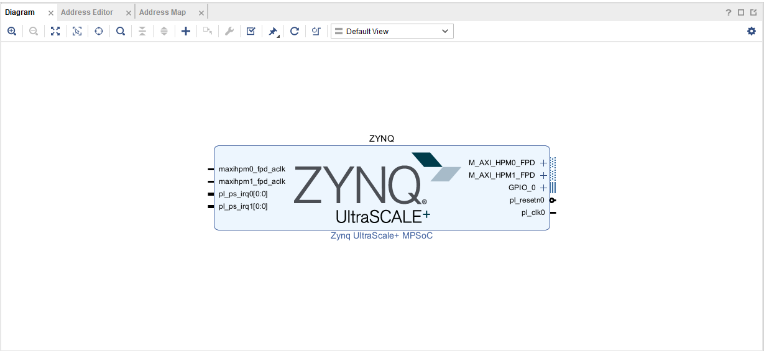
Task: Switch to the Diagram tab
Action: click(x=20, y=12)
